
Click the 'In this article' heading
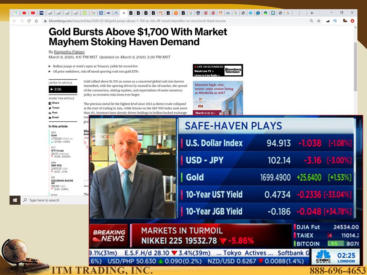tap(58, 126)
